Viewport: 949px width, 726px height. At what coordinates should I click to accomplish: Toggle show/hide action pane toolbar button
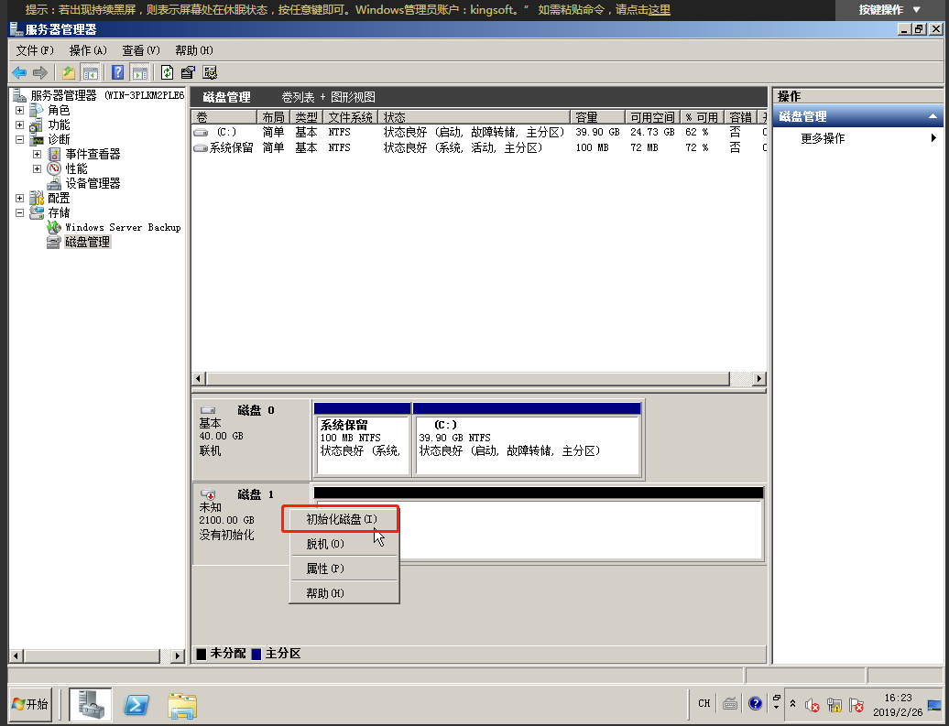(x=139, y=73)
